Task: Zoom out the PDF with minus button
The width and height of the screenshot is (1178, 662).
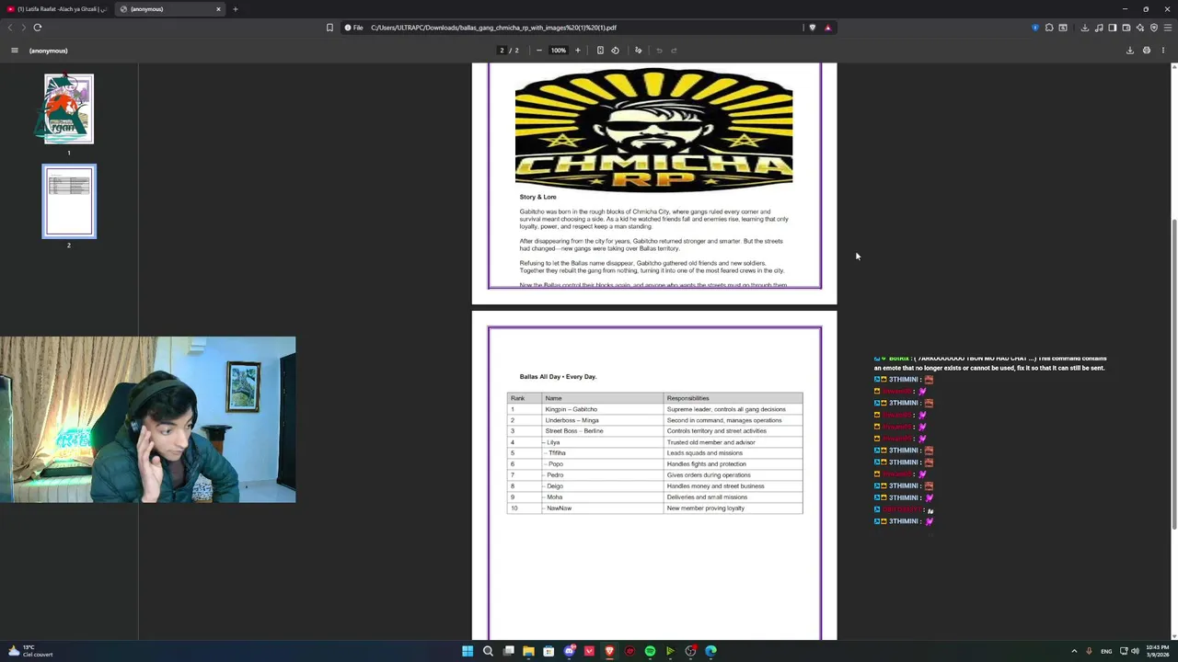Action: (x=539, y=51)
